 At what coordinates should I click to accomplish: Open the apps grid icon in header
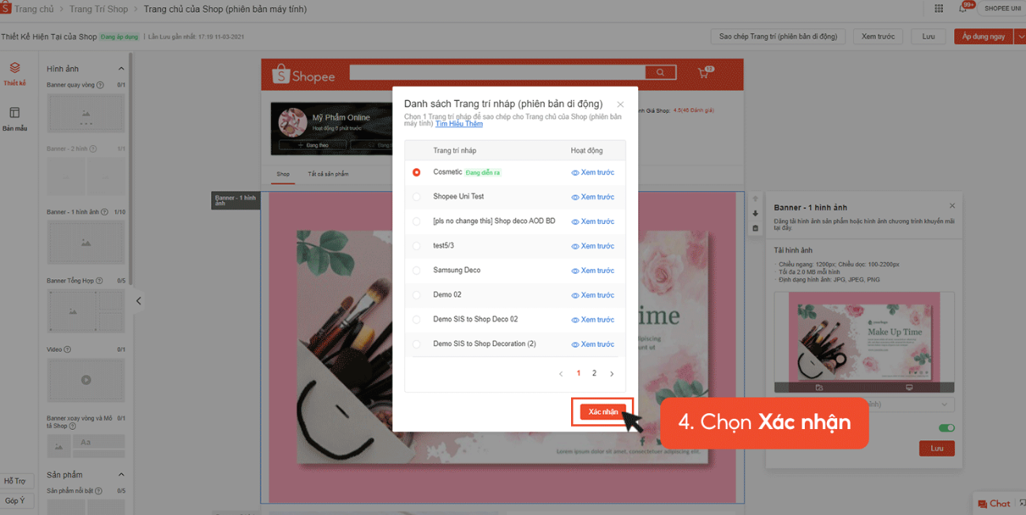(x=938, y=9)
